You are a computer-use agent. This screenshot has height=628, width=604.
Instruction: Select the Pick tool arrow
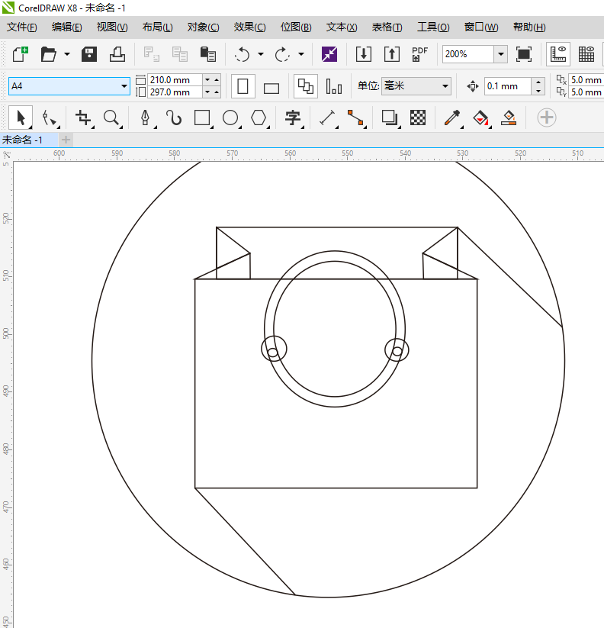(x=21, y=118)
